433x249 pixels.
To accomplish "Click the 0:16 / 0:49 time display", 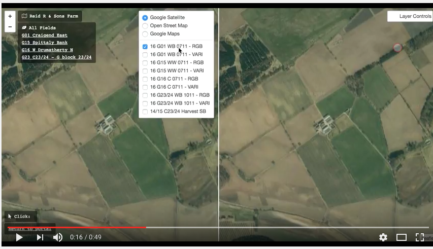I will (86, 237).
